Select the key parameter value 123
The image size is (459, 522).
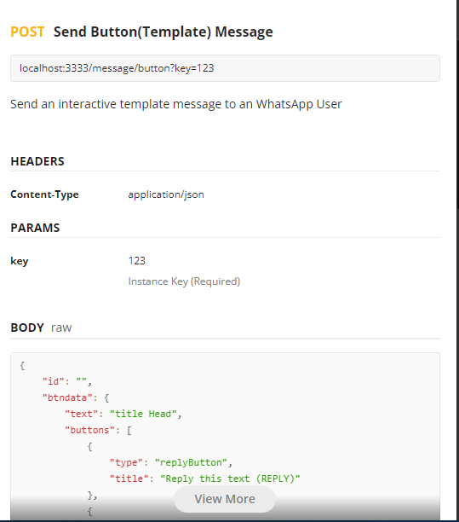[x=136, y=261]
